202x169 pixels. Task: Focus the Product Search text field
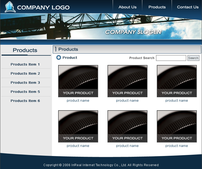click(171, 58)
